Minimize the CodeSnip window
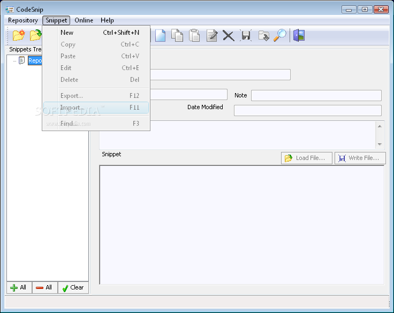The image size is (394, 313). click(x=349, y=10)
